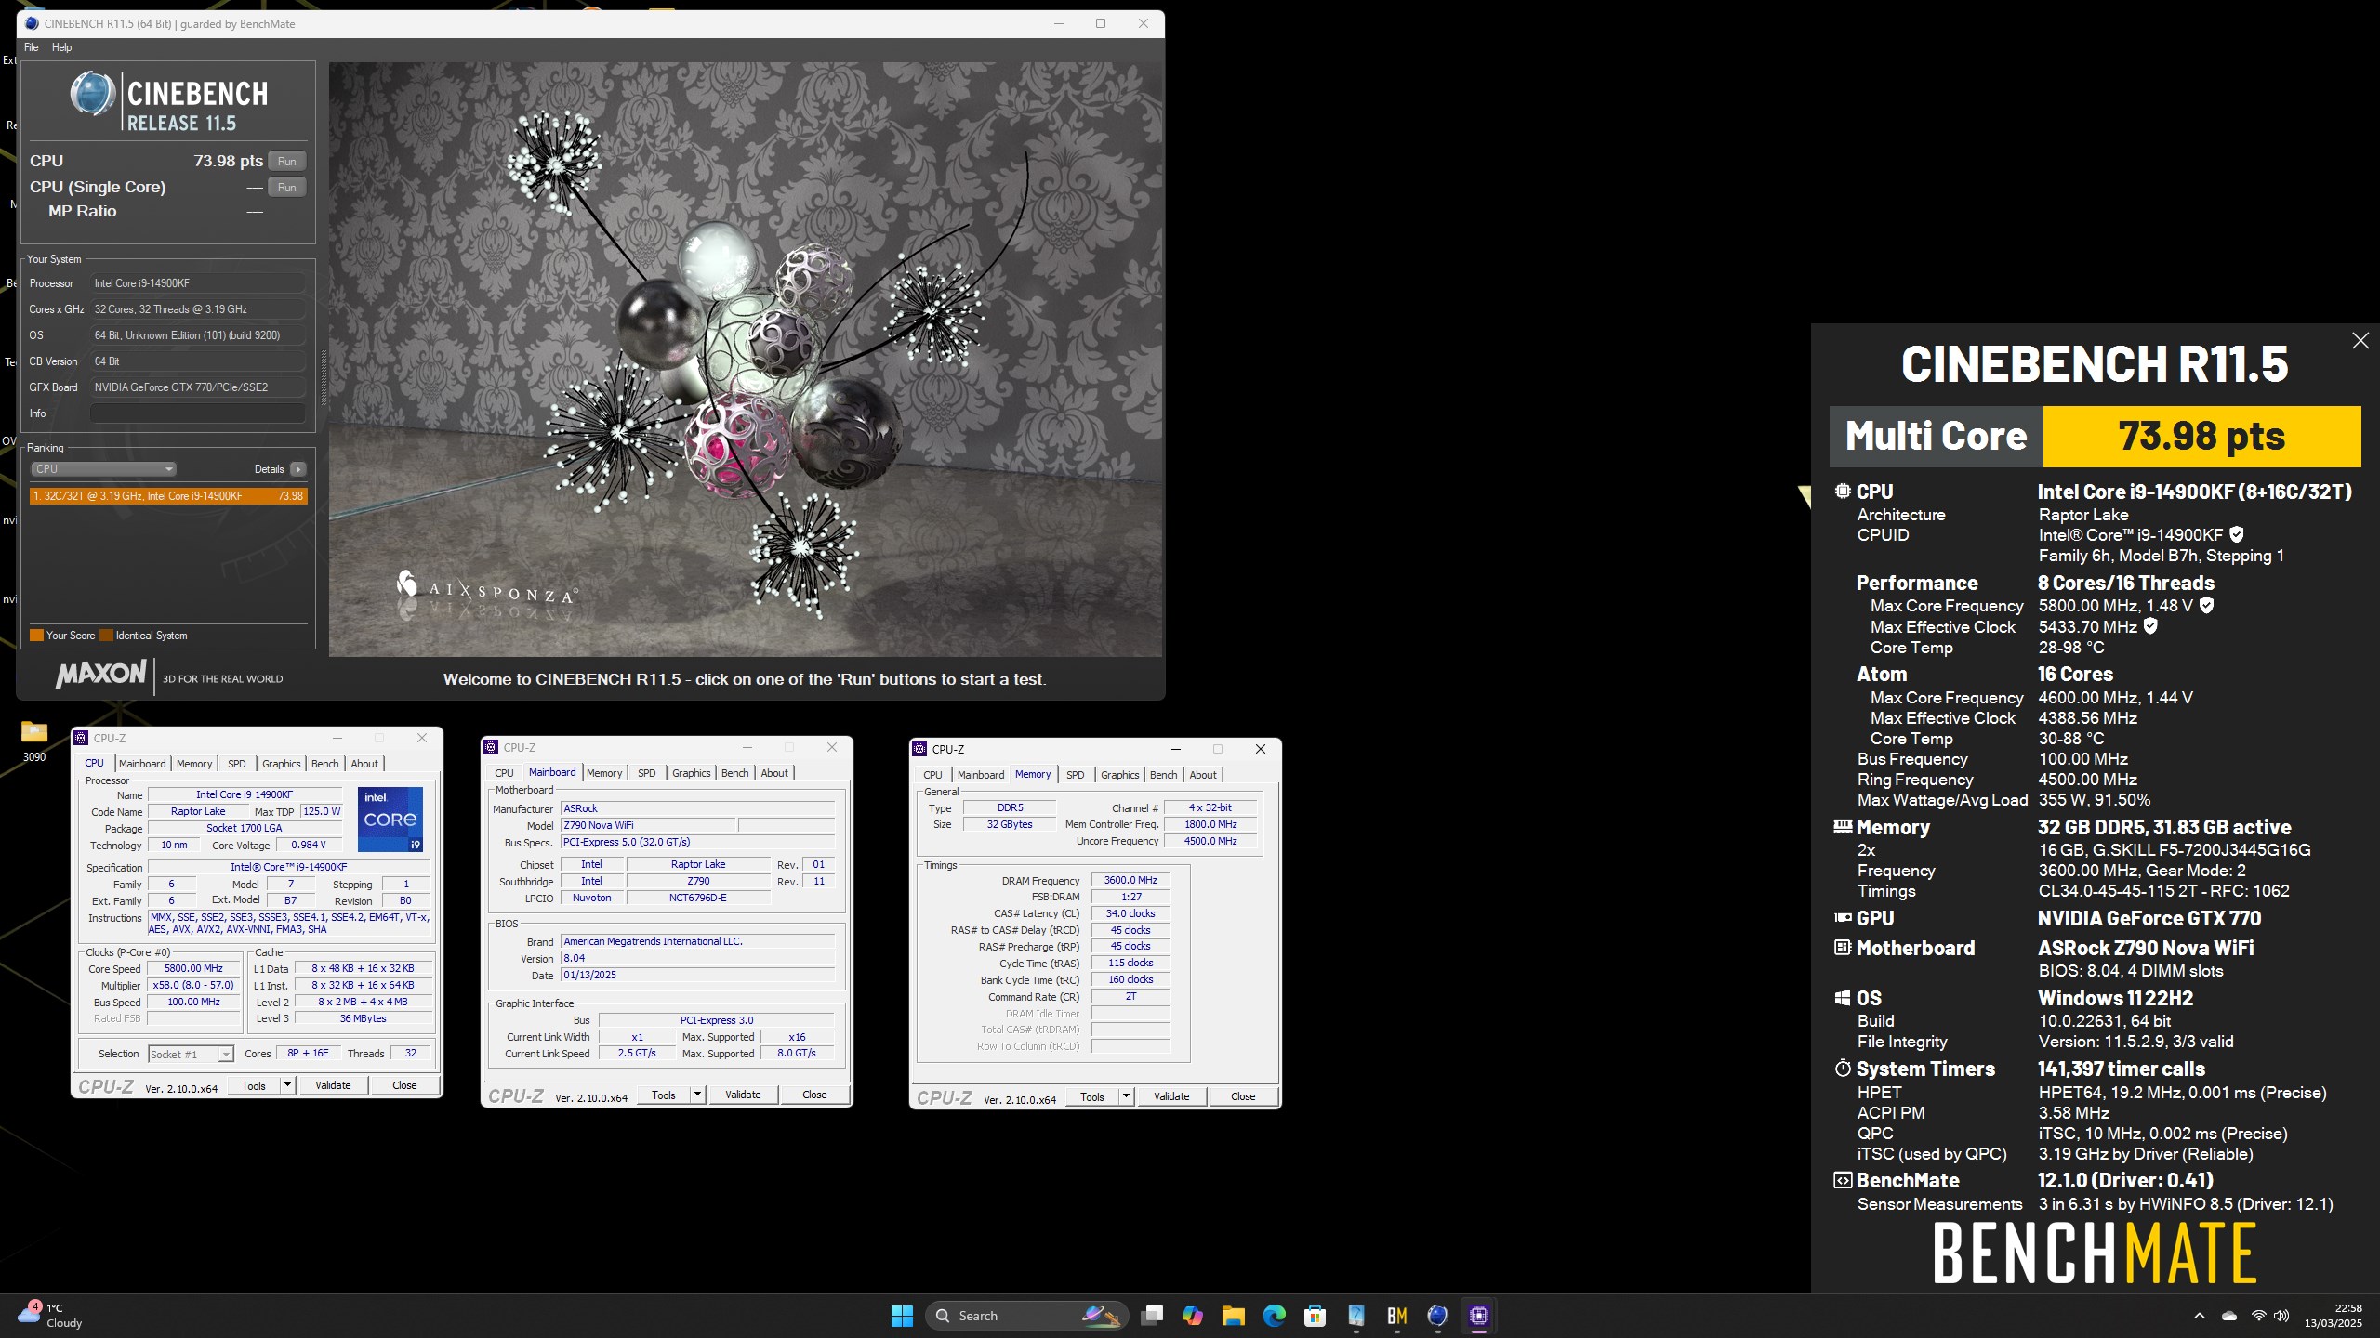This screenshot has width=2380, height=1338.
Task: Click the CINEBENCH globe taskbar icon
Action: pyautogui.click(x=1438, y=1316)
